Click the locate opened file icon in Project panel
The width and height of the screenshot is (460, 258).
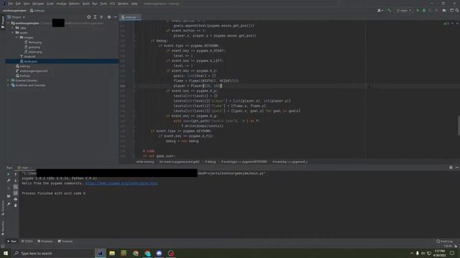88,17
